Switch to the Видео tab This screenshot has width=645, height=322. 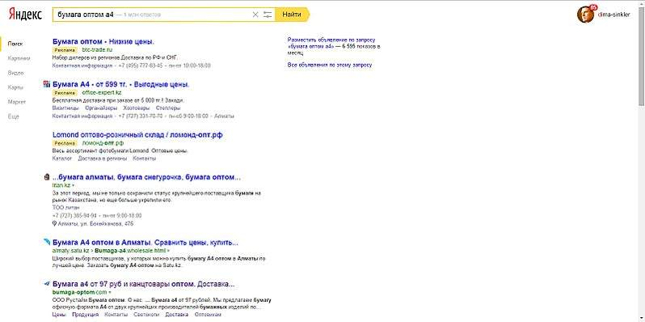pyautogui.click(x=15, y=73)
